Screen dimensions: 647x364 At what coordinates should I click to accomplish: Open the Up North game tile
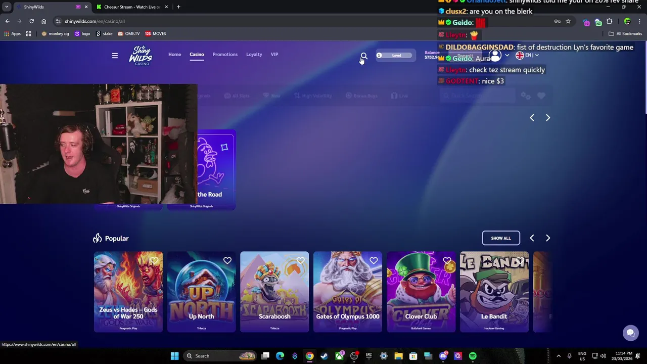click(x=201, y=292)
